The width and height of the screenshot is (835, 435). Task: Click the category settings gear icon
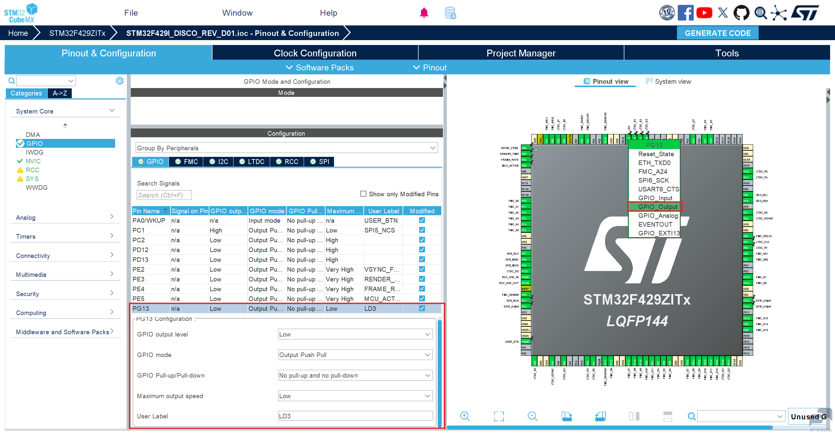point(120,81)
